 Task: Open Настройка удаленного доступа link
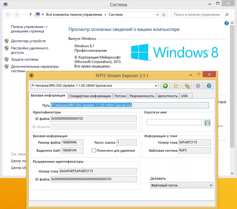point(29,50)
